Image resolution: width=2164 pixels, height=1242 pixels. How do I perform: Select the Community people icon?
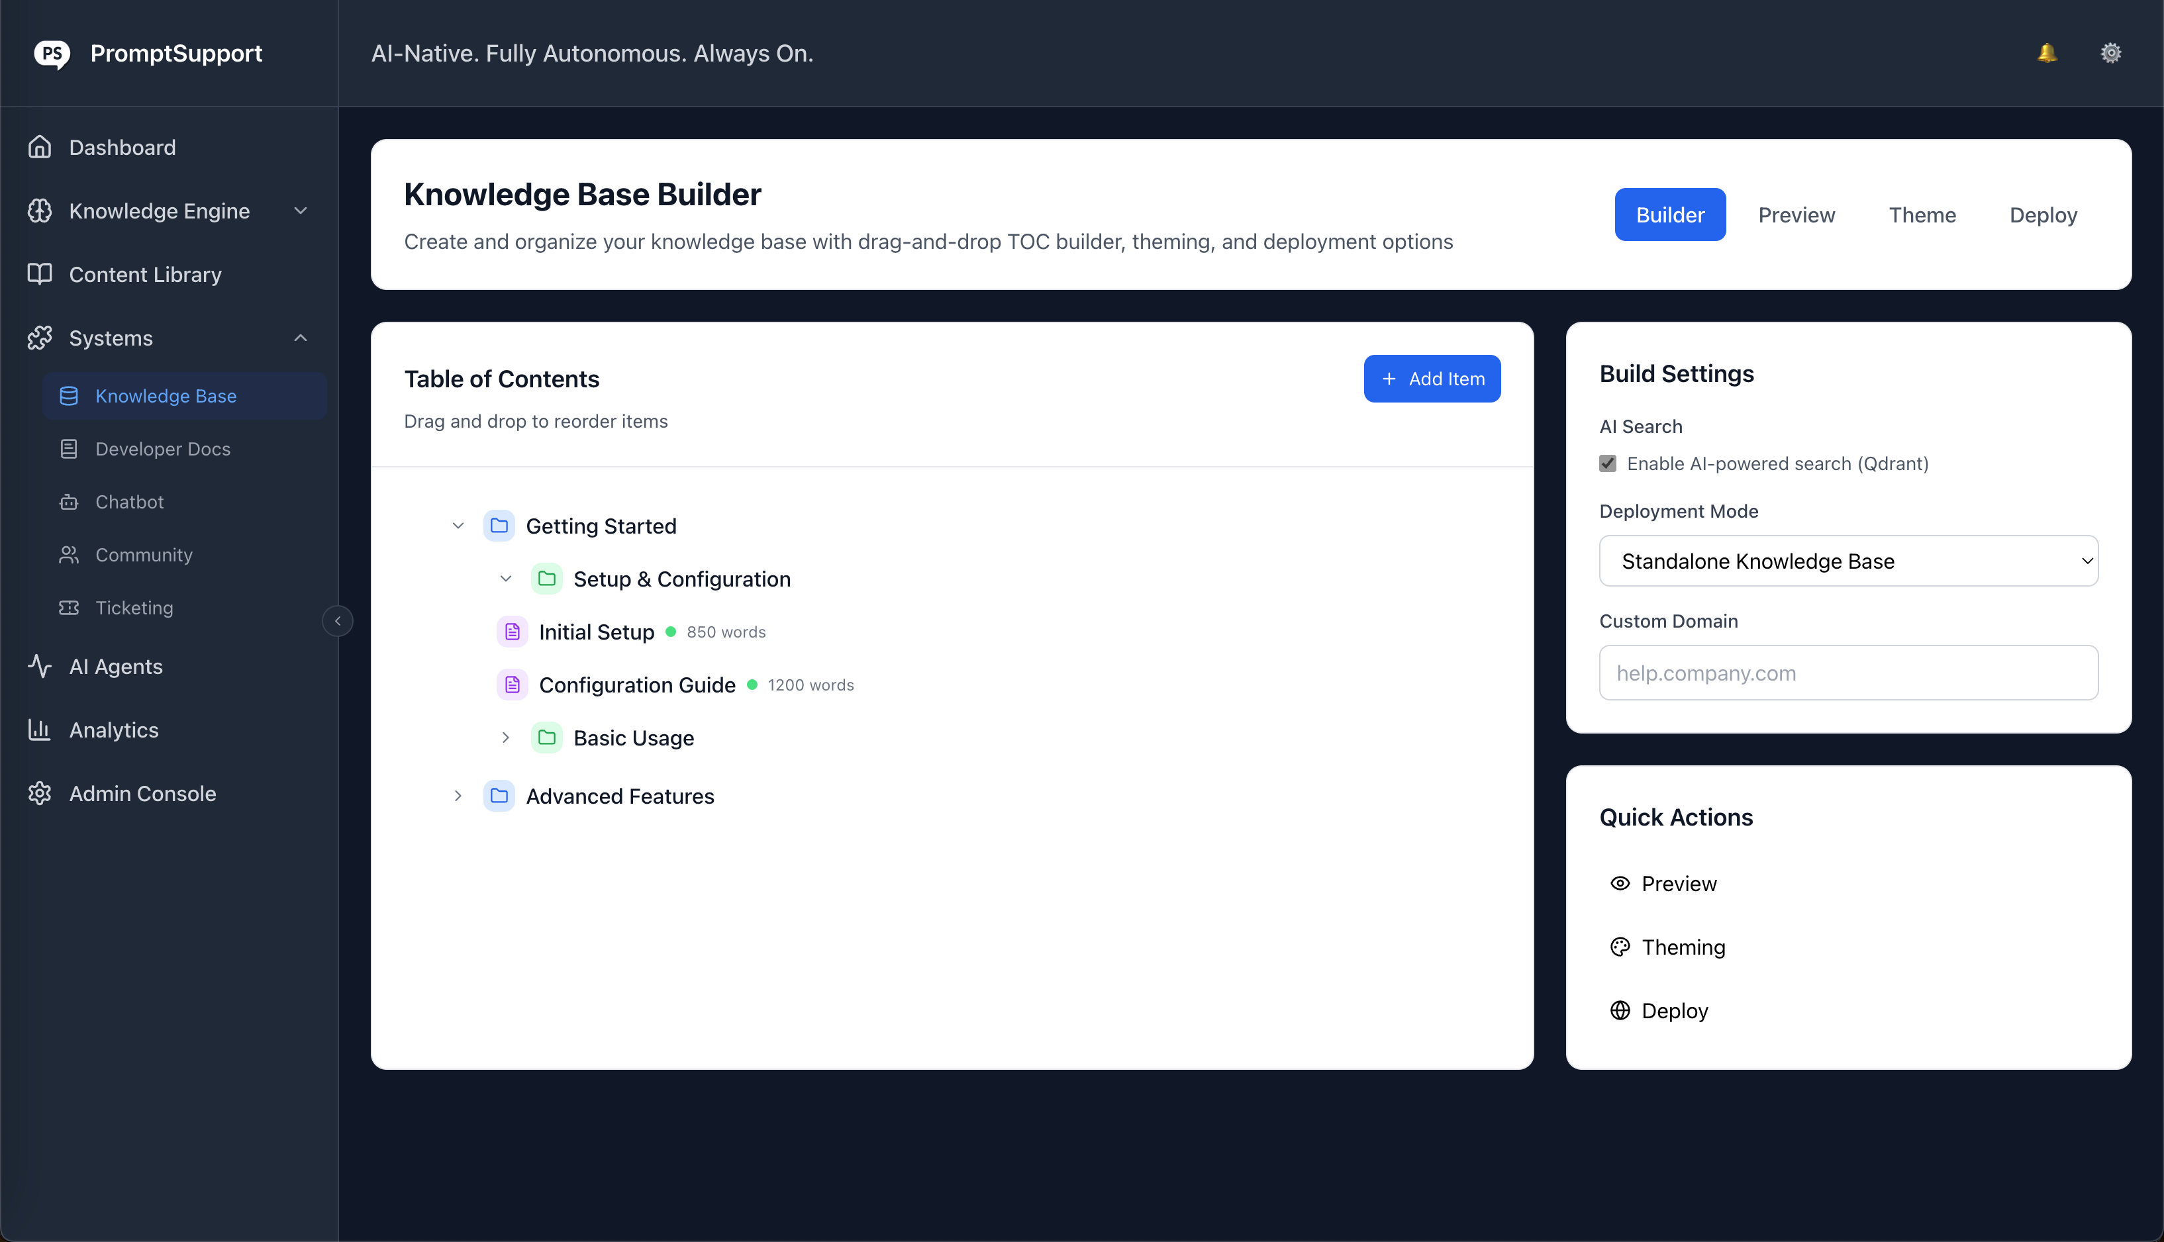69,555
